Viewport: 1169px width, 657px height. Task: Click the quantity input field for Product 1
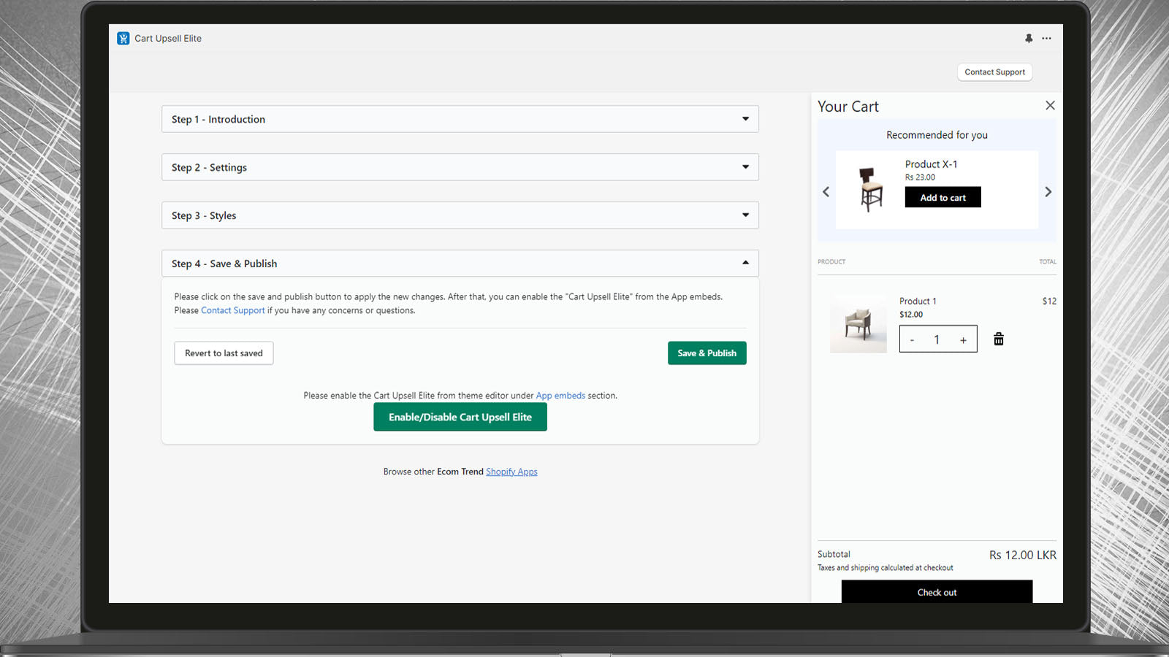[x=937, y=339]
